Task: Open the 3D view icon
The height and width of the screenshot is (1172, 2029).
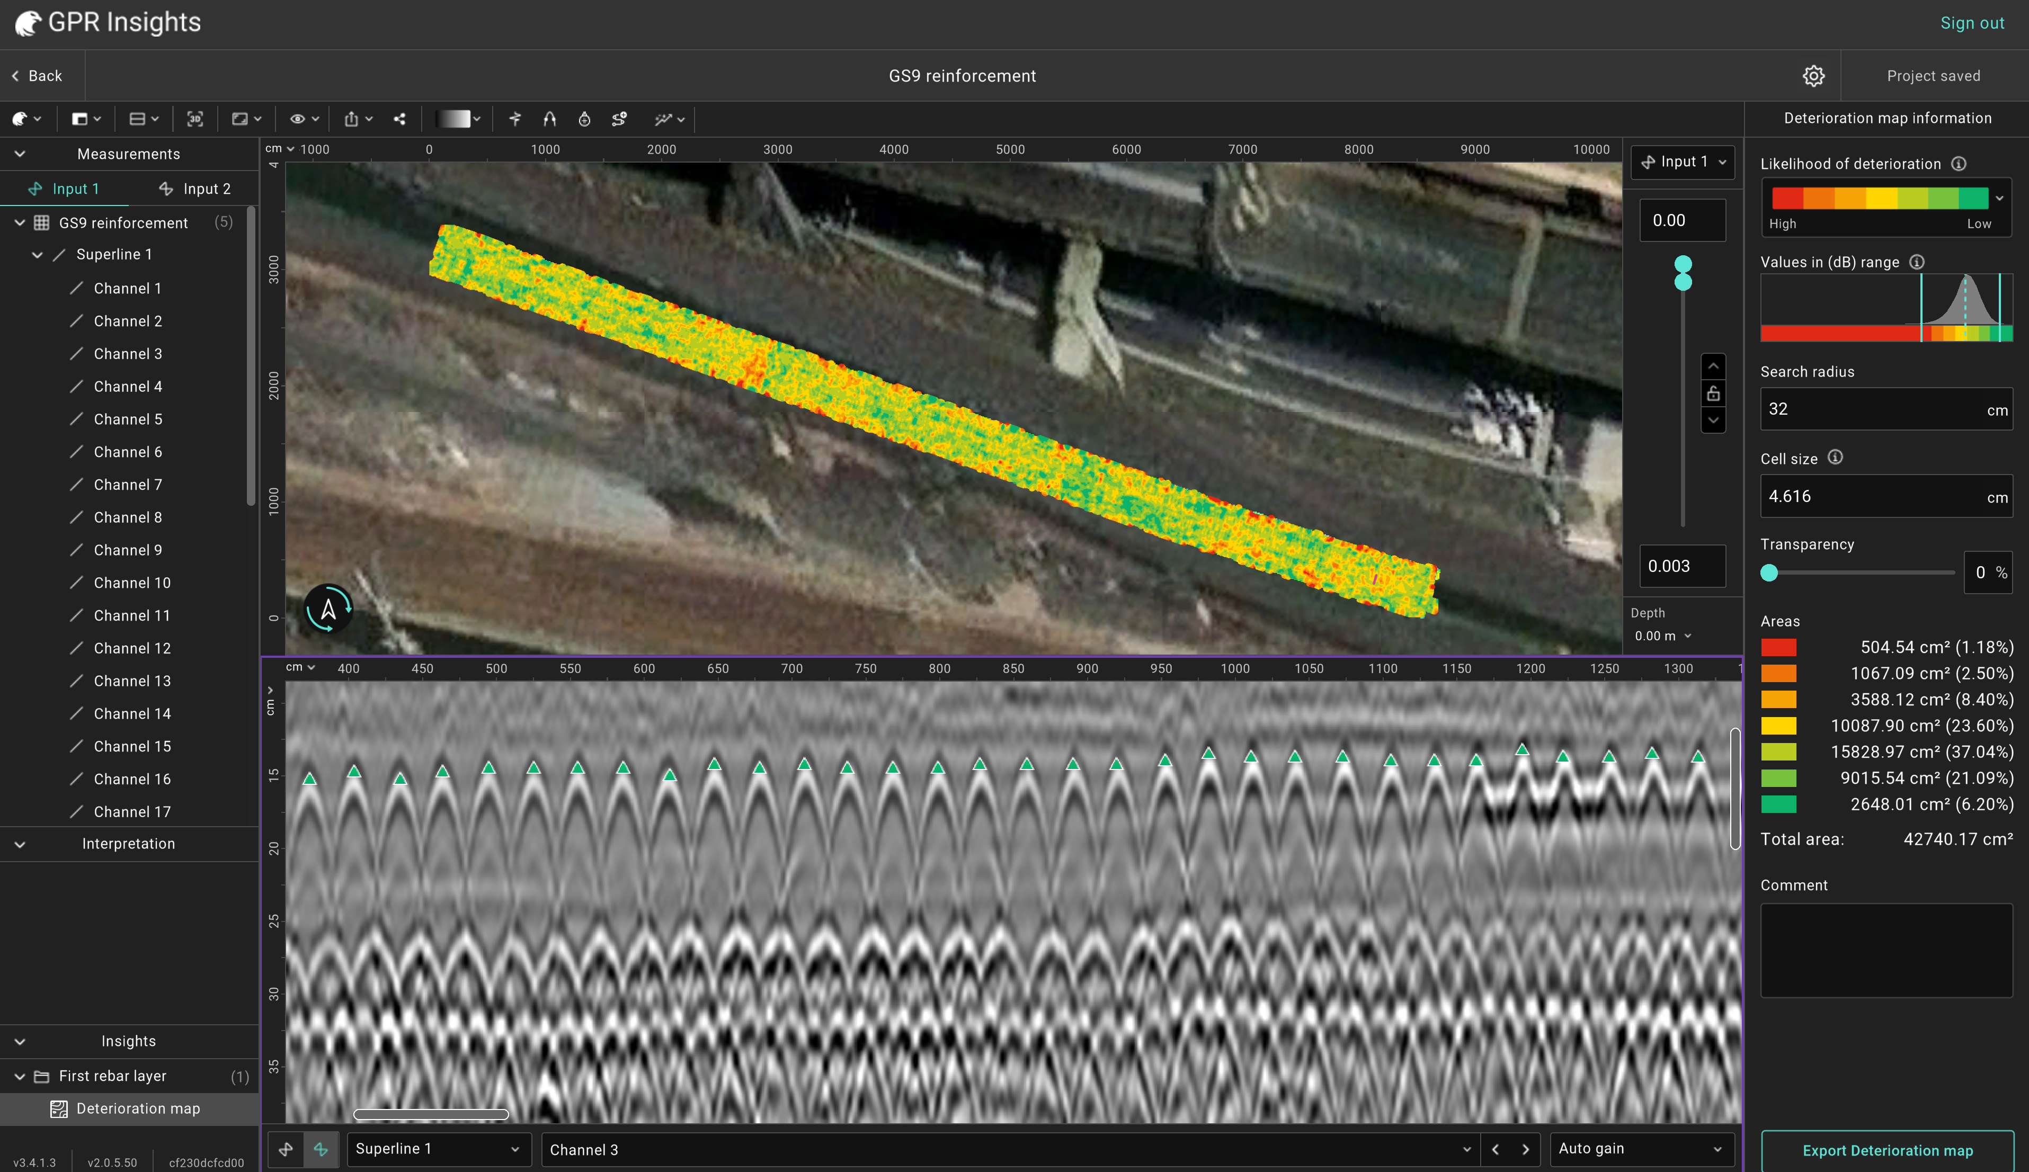Action: point(195,119)
